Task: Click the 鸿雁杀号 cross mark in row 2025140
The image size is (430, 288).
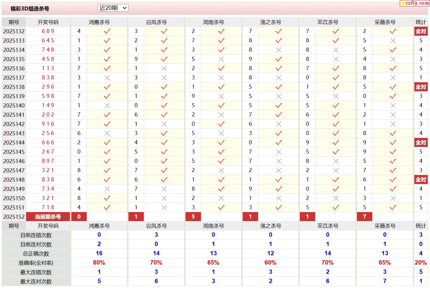Action: (x=107, y=105)
